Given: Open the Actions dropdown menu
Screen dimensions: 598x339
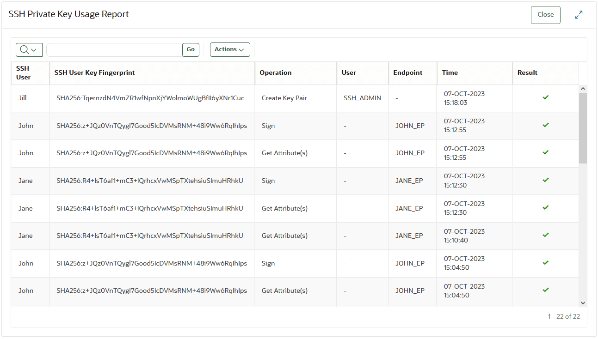Looking at the screenshot, I should [230, 49].
